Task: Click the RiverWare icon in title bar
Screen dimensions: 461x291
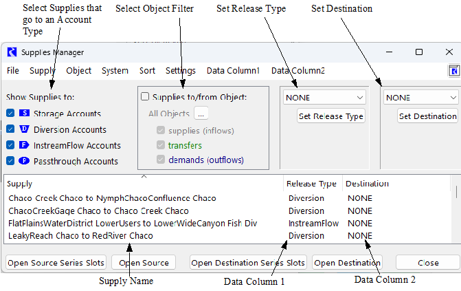Action: click(x=12, y=52)
